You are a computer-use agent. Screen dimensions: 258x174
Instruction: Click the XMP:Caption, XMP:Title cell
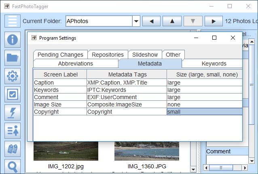click(x=127, y=83)
